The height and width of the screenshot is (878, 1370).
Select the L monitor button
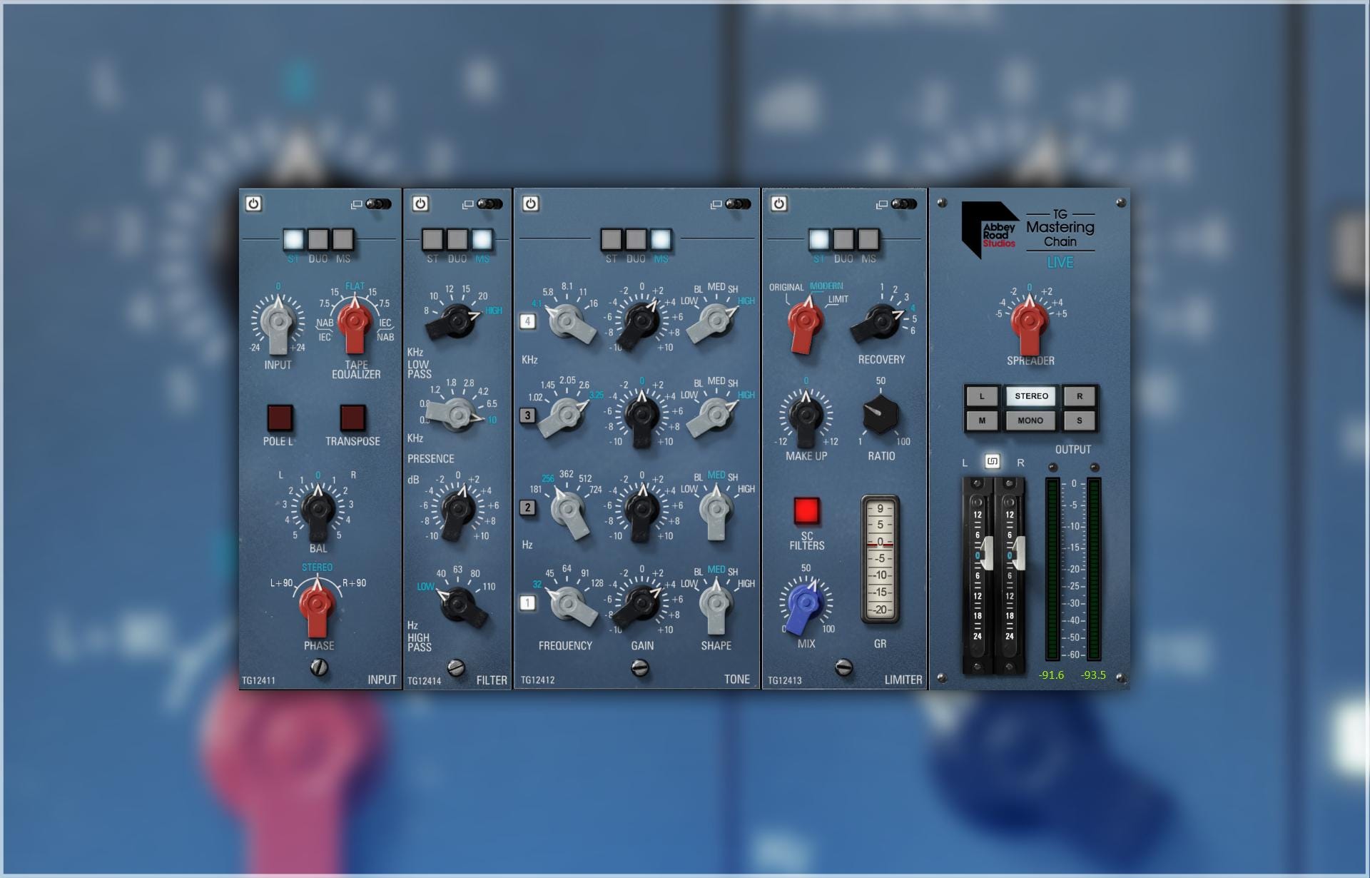[x=982, y=396]
